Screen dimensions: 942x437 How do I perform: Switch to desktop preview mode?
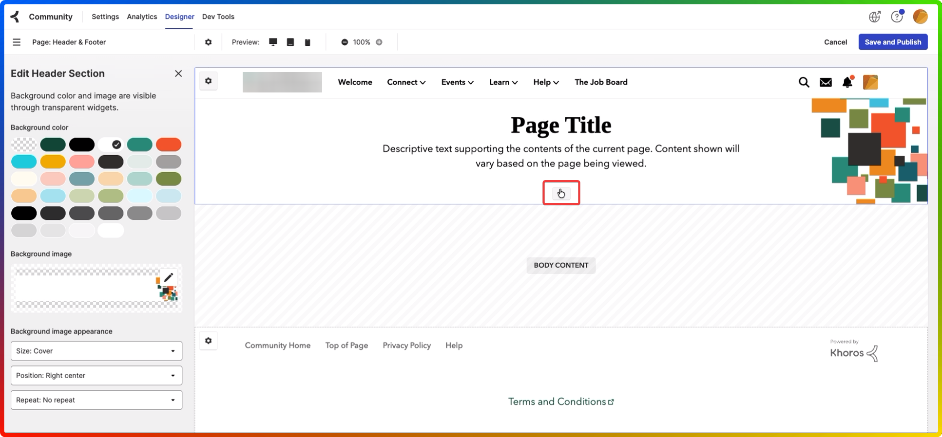(x=273, y=42)
